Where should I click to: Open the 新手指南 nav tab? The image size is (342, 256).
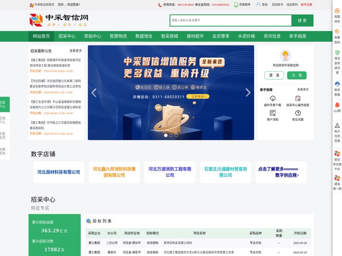pyautogui.click(x=298, y=36)
